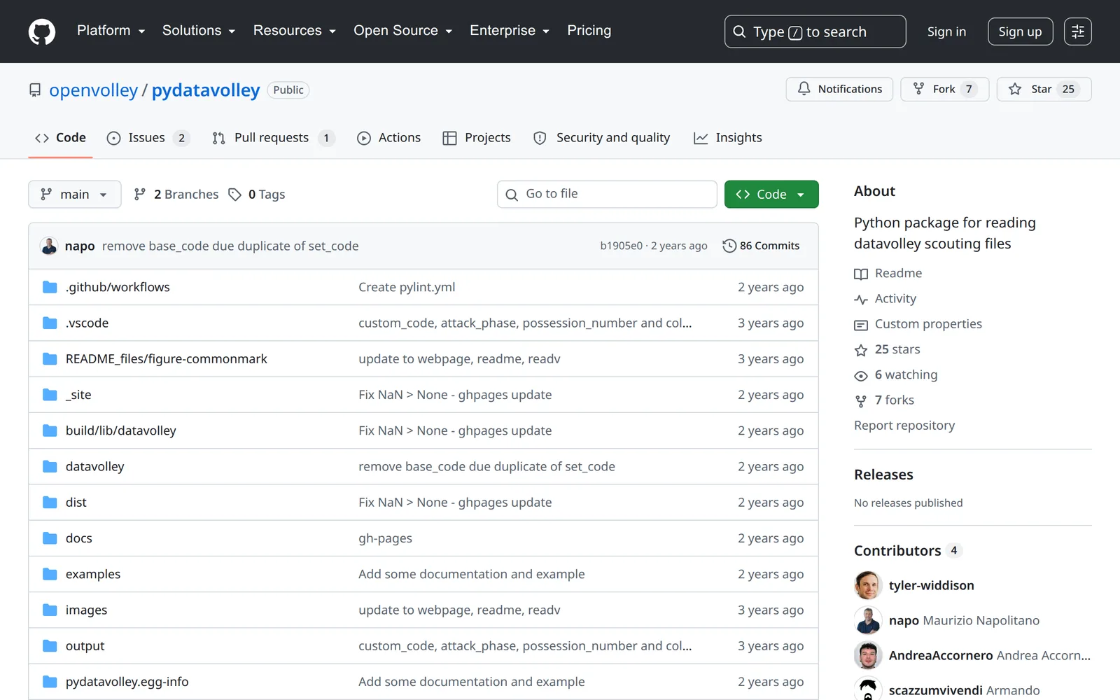Switch to the Actions tab
Image resolution: width=1120 pixels, height=700 pixels.
click(x=389, y=138)
